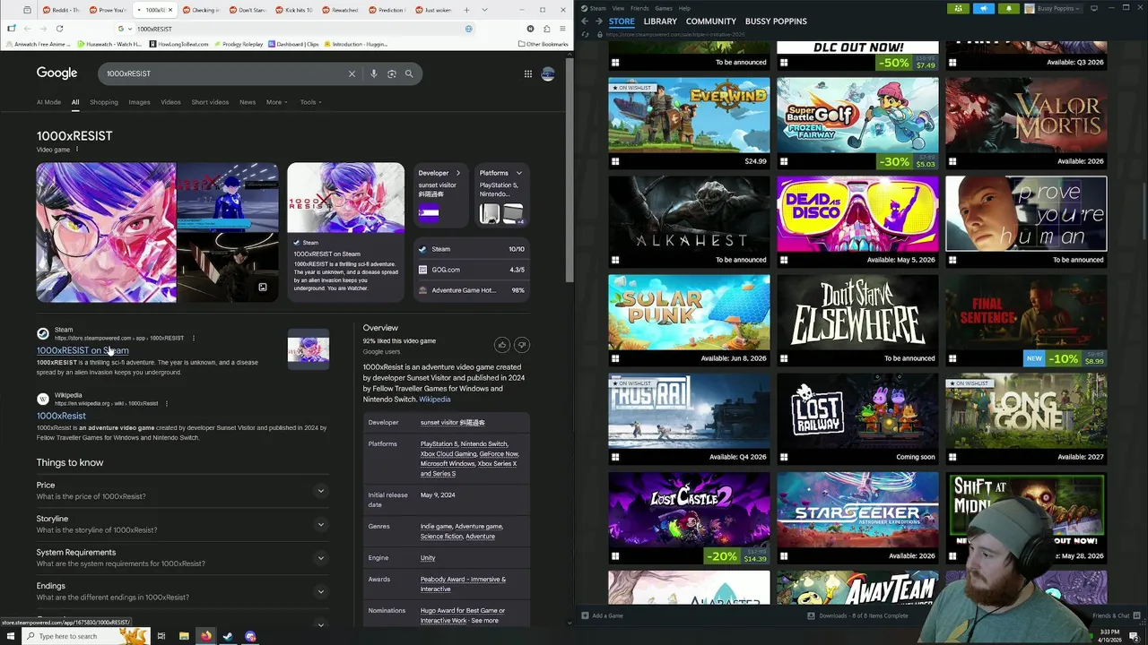
Task: Open more options for Steam search result
Action: coord(193,338)
